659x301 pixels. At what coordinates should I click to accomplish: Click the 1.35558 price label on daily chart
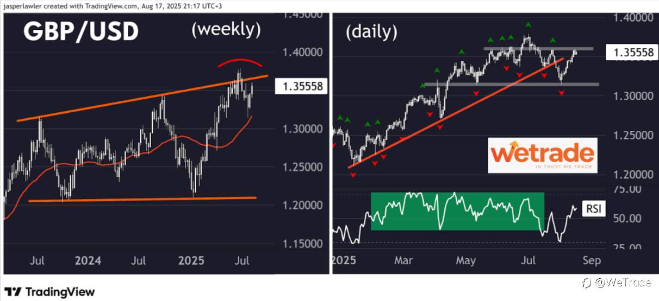[x=633, y=53]
